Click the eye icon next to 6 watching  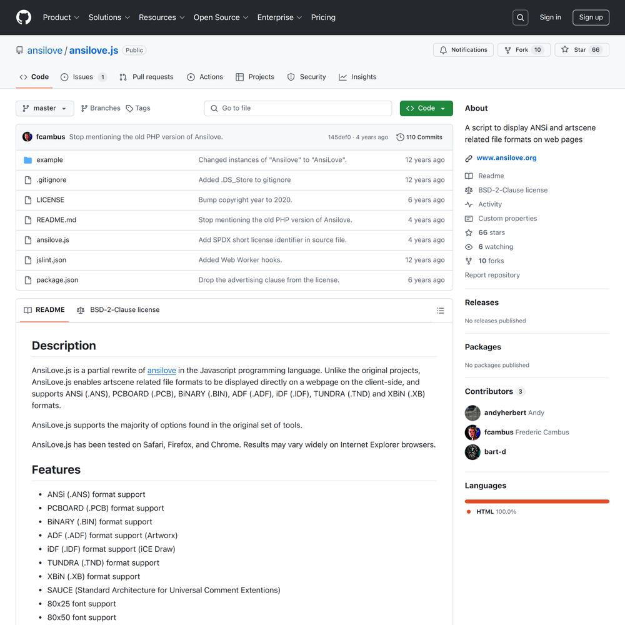click(469, 247)
